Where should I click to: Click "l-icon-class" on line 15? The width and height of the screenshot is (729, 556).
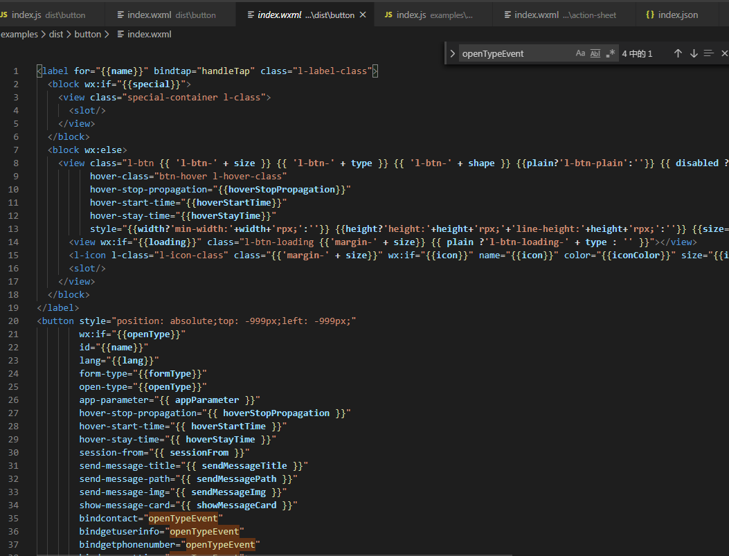click(x=191, y=255)
